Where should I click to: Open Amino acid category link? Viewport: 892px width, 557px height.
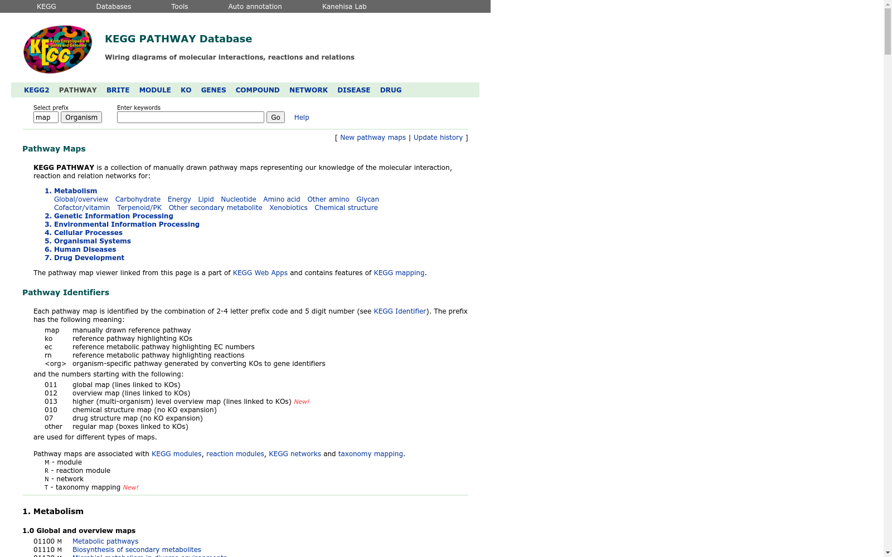(282, 199)
